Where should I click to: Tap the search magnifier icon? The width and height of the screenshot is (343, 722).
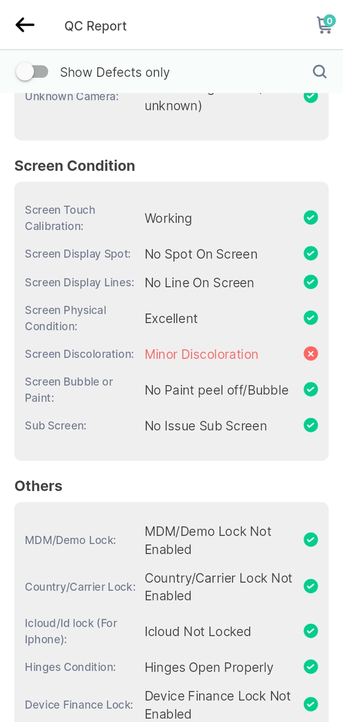(320, 72)
